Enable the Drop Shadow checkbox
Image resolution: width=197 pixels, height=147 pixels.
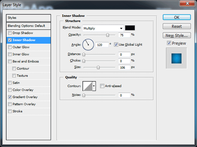[10, 33]
